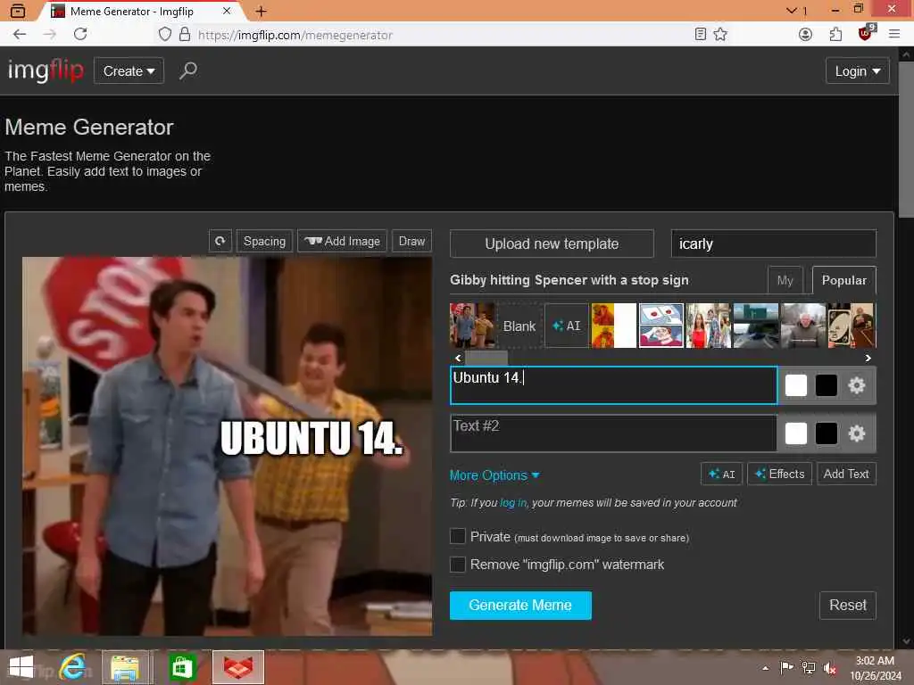Image resolution: width=914 pixels, height=685 pixels.
Task: Open the list all tabs chevron
Action: [x=792, y=11]
